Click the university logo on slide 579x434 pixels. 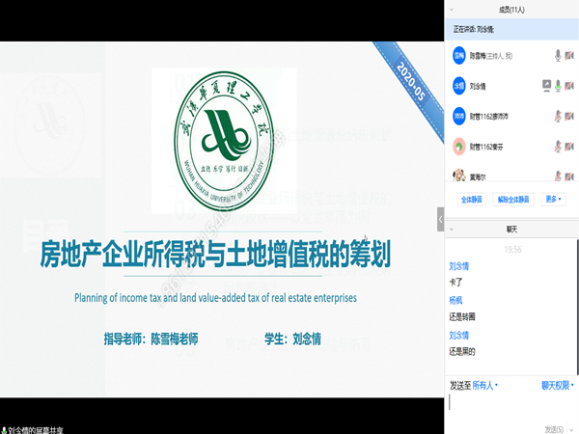224,141
